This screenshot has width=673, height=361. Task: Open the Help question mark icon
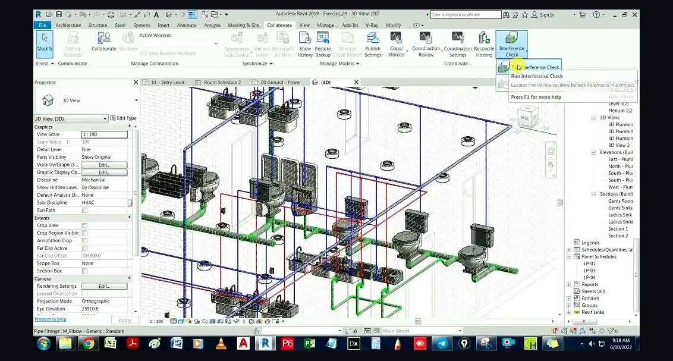(596, 15)
